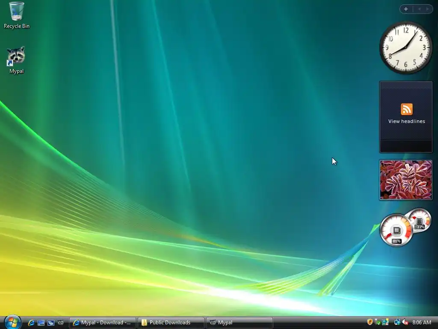Click Switch Between Windows in Quick Launch
This screenshot has height=329, width=438.
pyautogui.click(x=51, y=323)
